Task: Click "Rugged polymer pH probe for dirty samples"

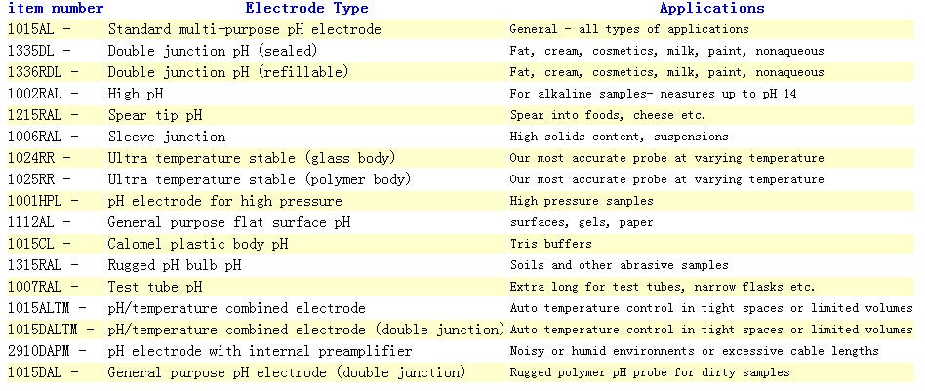Action: click(x=649, y=372)
